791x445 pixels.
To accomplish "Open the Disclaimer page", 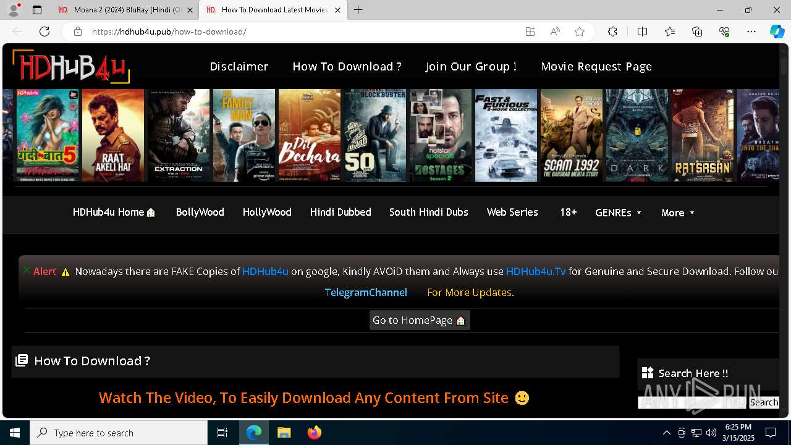I will [x=239, y=66].
